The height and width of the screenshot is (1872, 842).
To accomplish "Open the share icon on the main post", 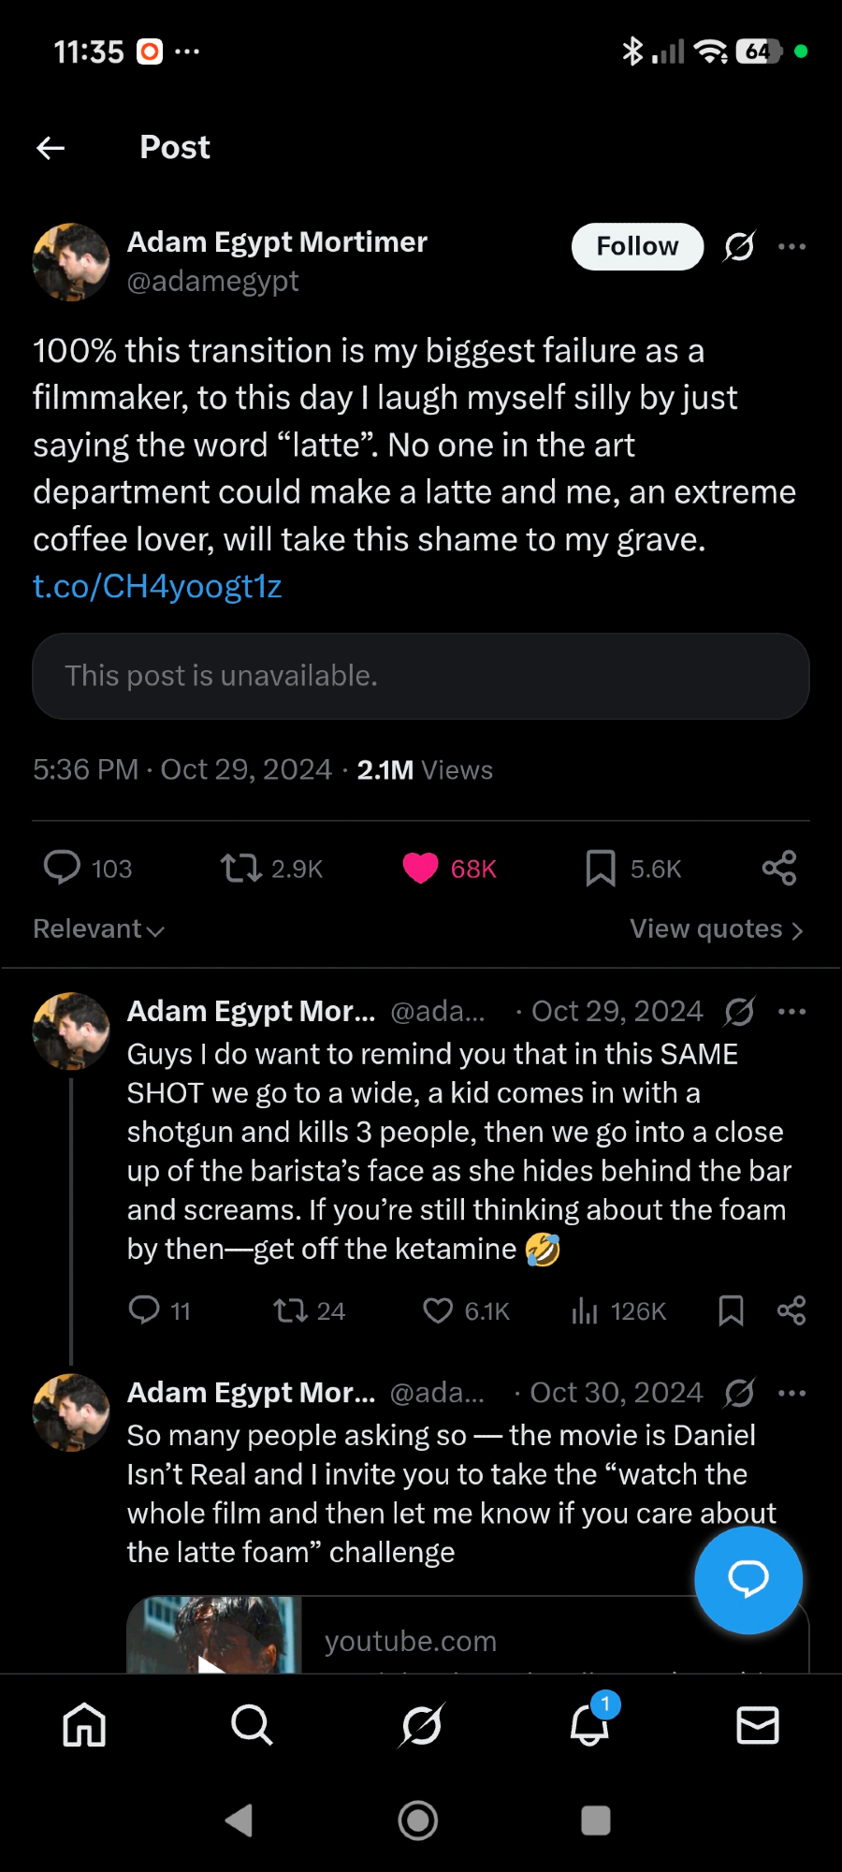I will tap(778, 868).
